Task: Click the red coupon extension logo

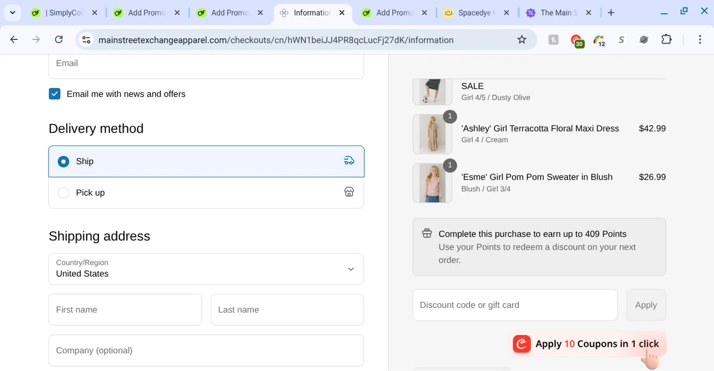Action: (x=522, y=344)
